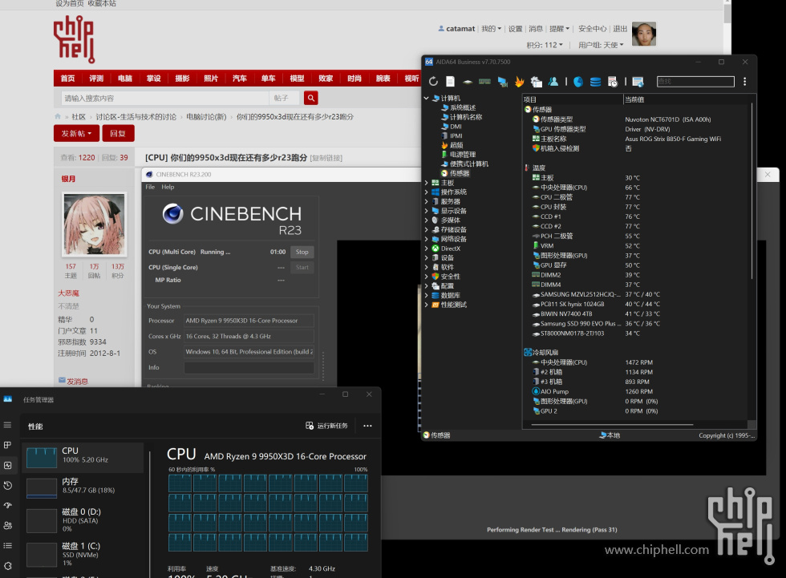786x578 pixels.
Task: Open 汽车 tab in Chiphell navigation
Action: [x=240, y=78]
